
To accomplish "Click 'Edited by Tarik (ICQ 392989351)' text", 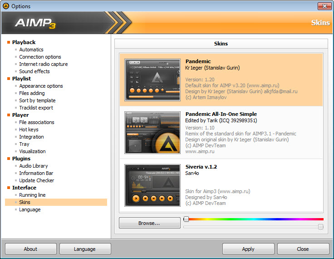I will 221,120.
